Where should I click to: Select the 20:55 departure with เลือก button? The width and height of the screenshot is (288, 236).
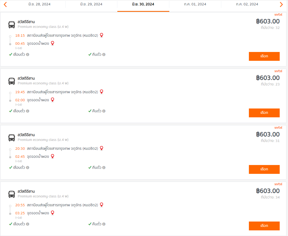[264, 226]
